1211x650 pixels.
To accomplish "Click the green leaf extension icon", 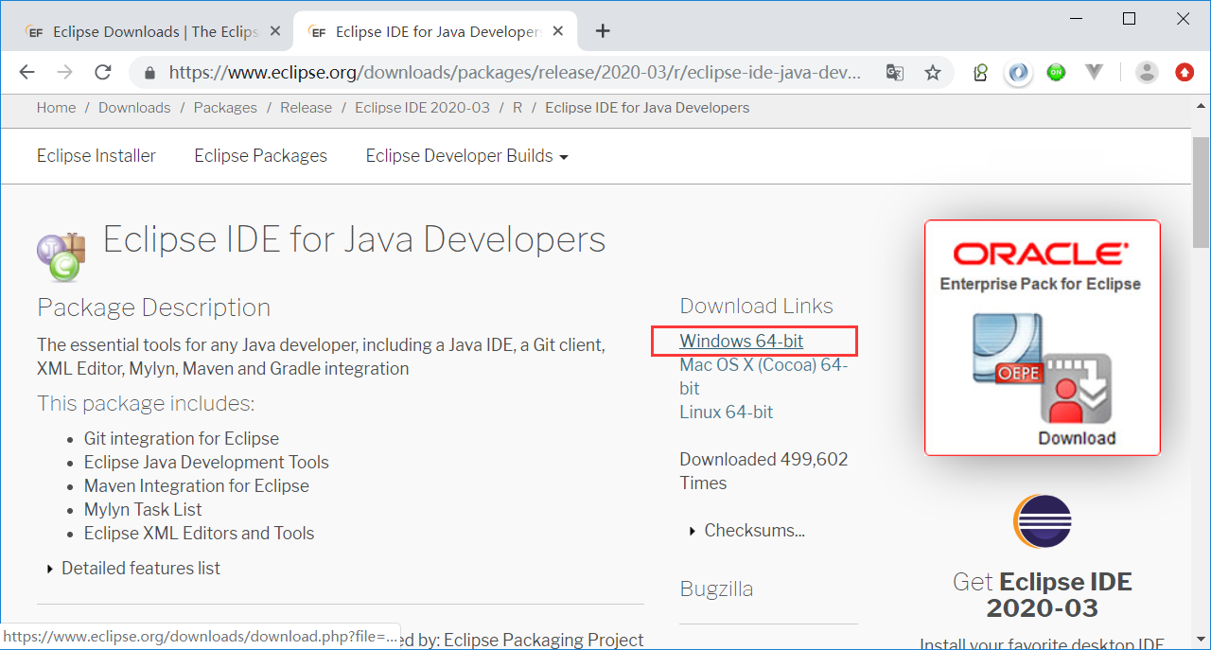I will (981, 72).
